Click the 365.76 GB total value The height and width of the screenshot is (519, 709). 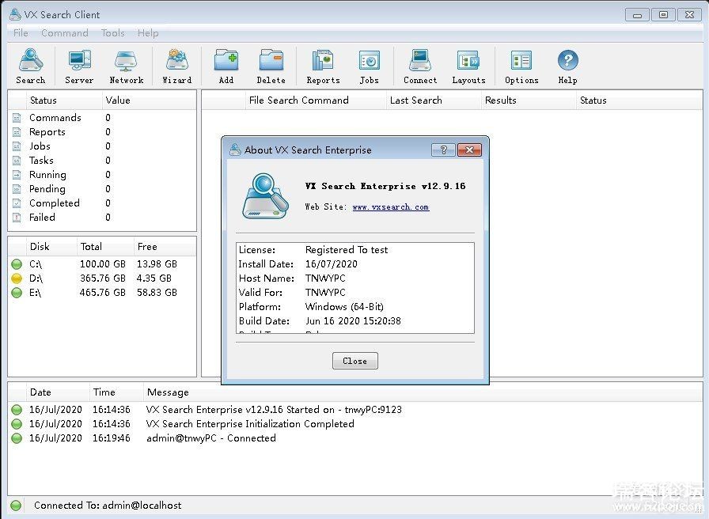pos(103,278)
